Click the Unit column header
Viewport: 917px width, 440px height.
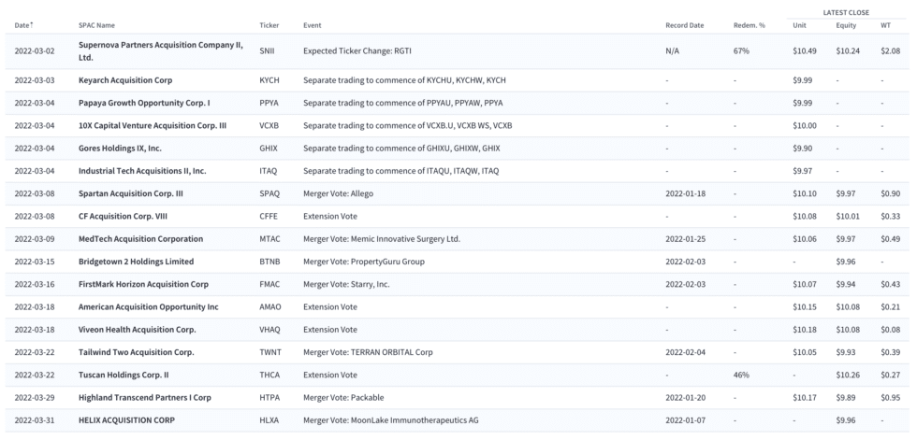(x=799, y=25)
